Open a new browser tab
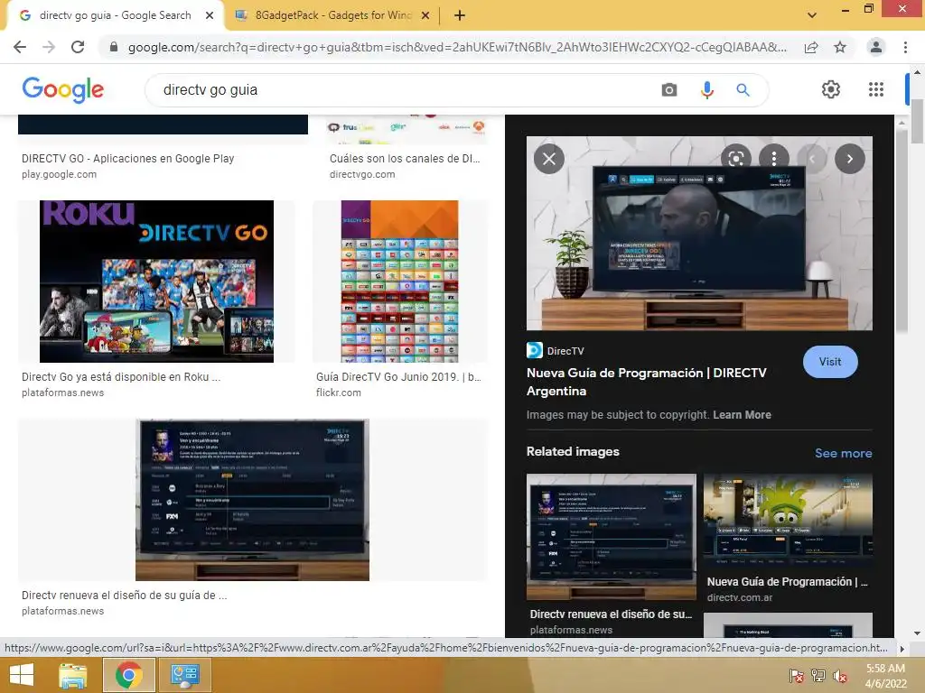The image size is (925, 693). [460, 16]
